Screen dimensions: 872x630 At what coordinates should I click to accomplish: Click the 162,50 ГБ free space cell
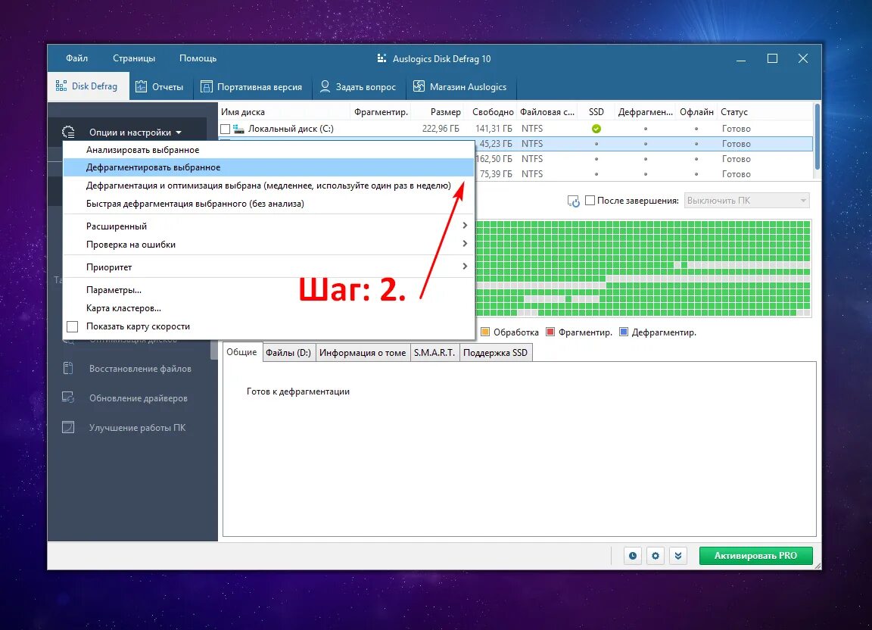click(x=494, y=158)
